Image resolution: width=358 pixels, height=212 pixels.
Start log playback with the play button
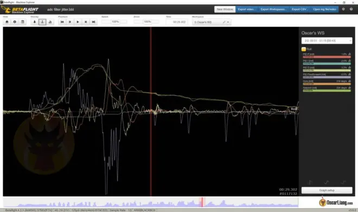tap(78, 22)
